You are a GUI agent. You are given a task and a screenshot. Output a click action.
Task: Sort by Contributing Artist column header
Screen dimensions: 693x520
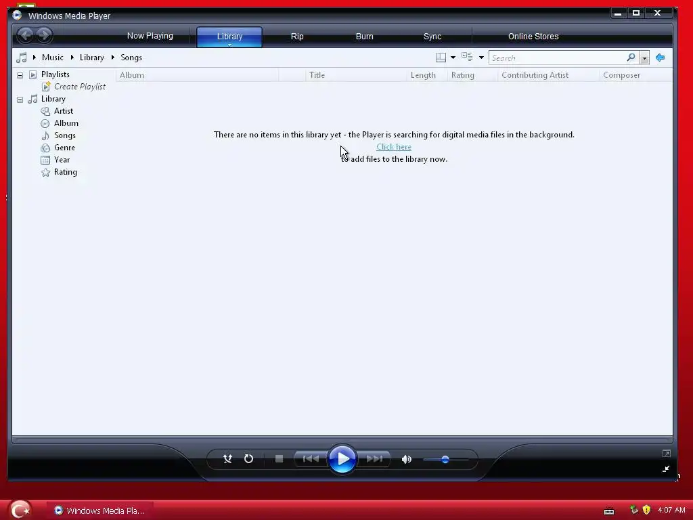(x=548, y=75)
